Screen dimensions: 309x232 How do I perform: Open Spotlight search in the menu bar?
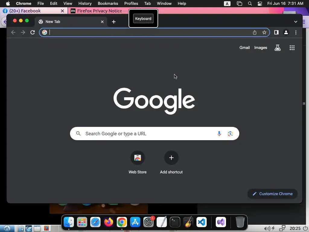[x=250, y=4]
